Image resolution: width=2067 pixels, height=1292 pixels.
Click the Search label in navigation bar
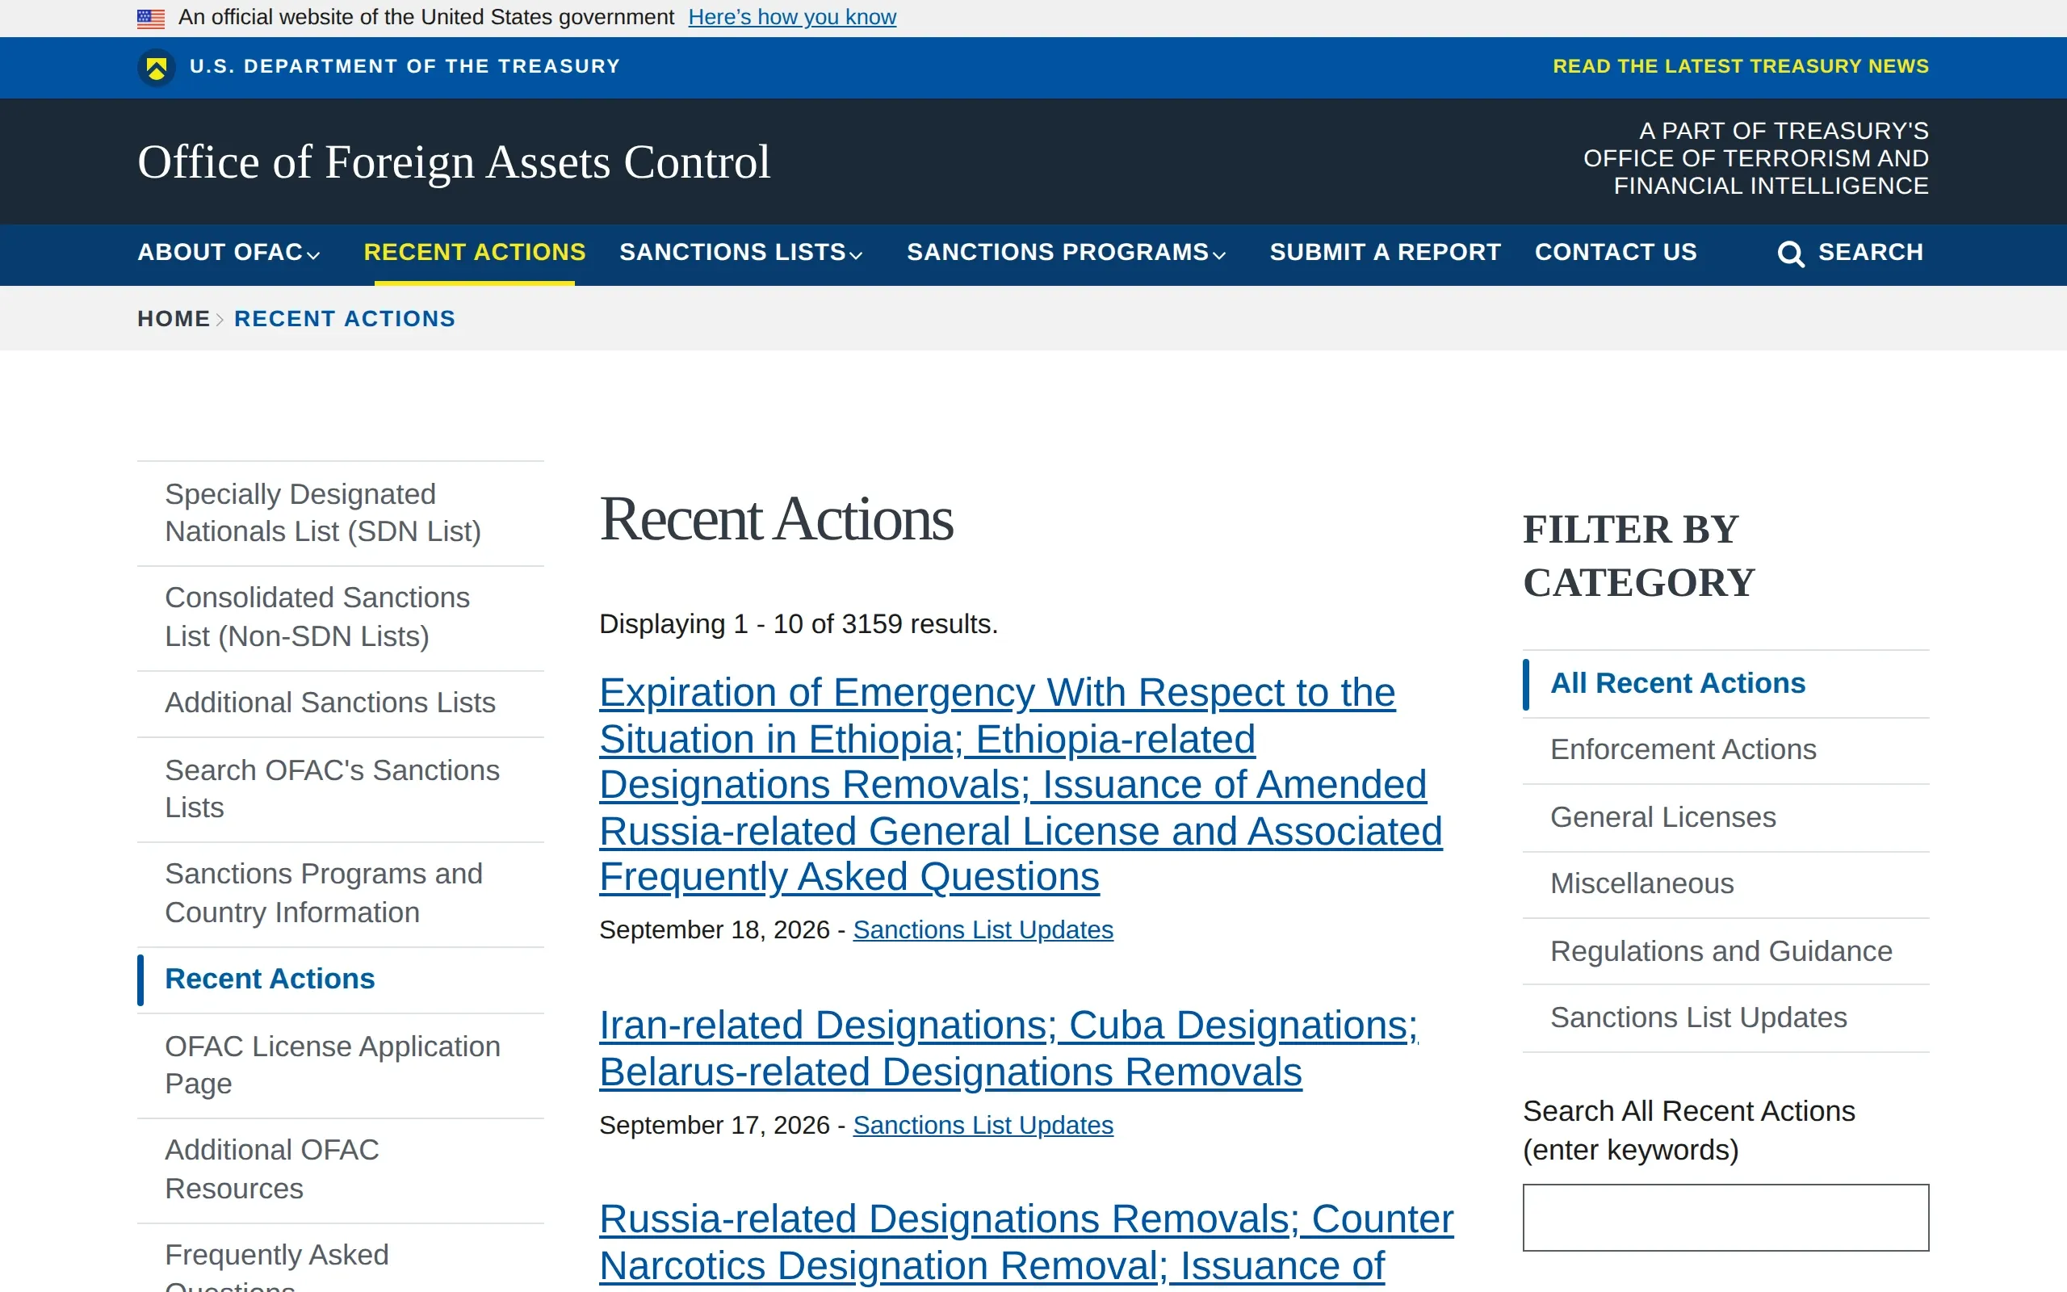point(1871,252)
